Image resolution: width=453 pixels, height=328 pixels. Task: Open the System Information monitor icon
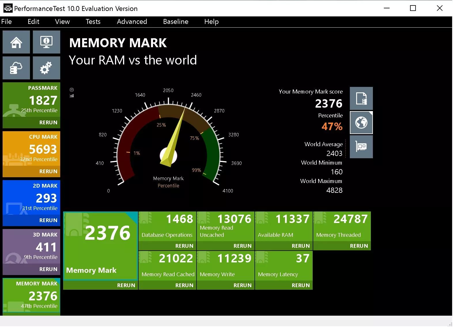pyautogui.click(x=46, y=42)
